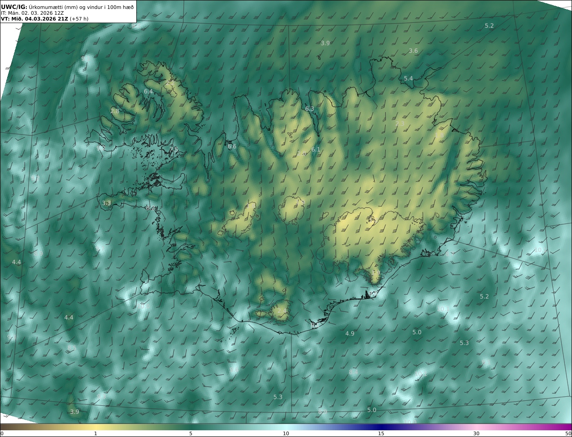The width and height of the screenshot is (572, 437).
Task: Pick the pale yellow color above the 1 tick
Action: [x=96, y=427]
